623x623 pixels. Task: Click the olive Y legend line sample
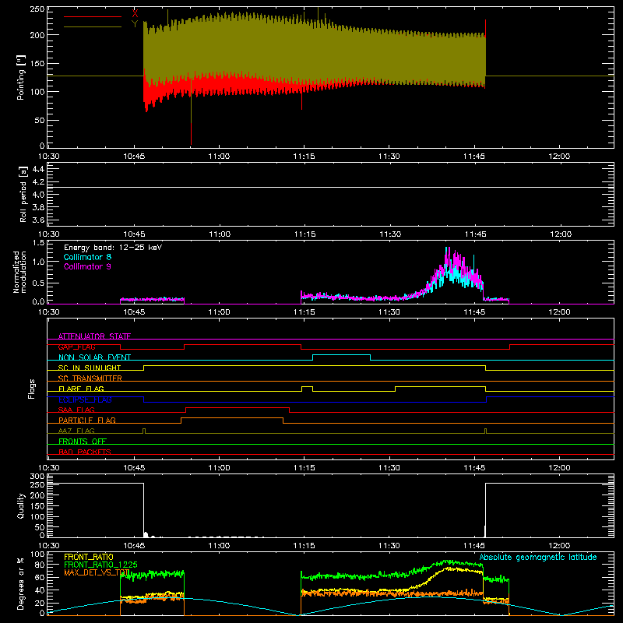93,27
